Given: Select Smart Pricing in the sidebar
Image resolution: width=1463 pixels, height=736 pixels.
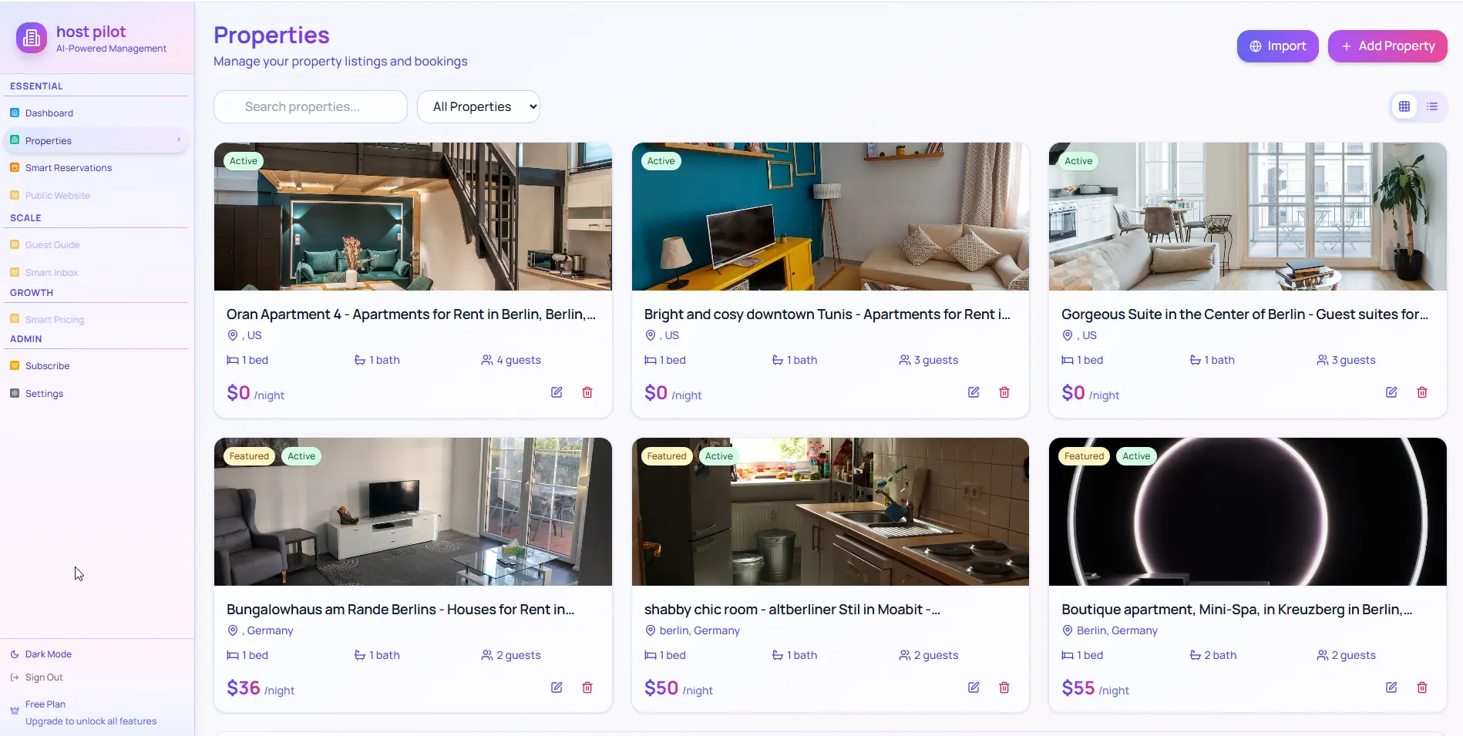Looking at the screenshot, I should [x=55, y=319].
